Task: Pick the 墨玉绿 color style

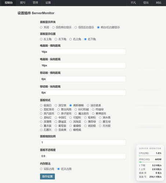Action: 100,122
